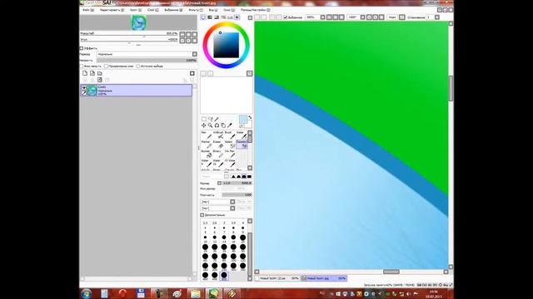Viewport: 533px width, 299px height.
Task: Toggle the swatches panel
Action: 230,17
